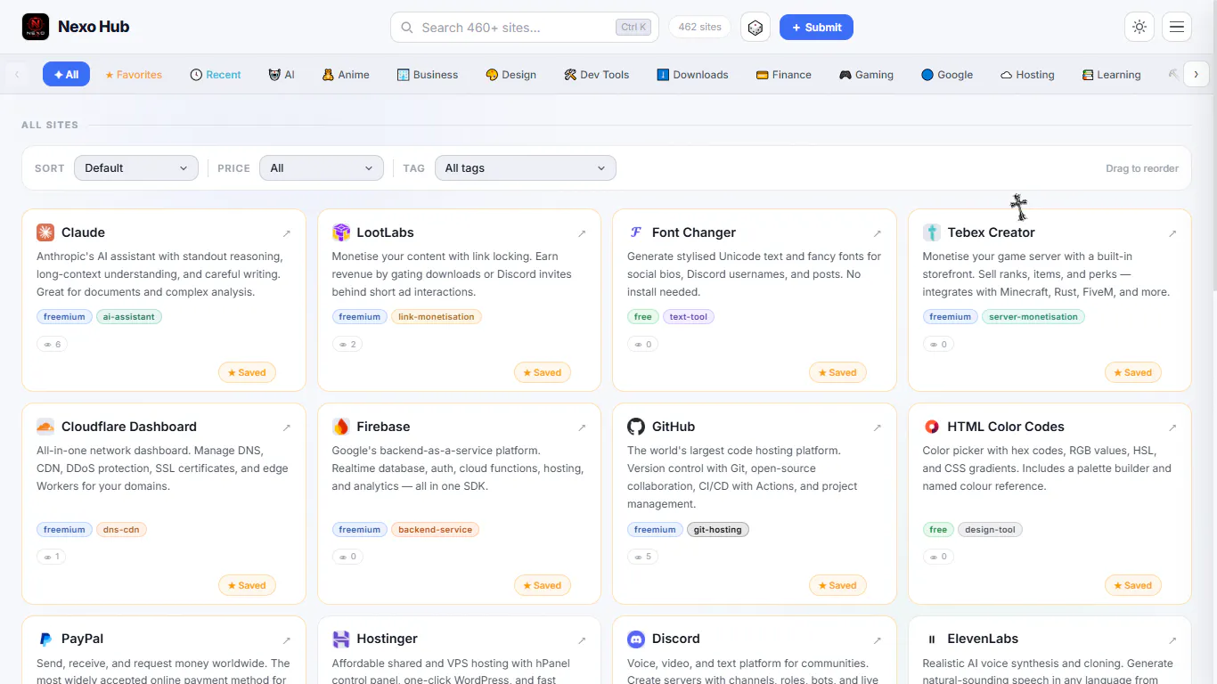
Task: Select the Learning category tab
Action: click(1111, 75)
